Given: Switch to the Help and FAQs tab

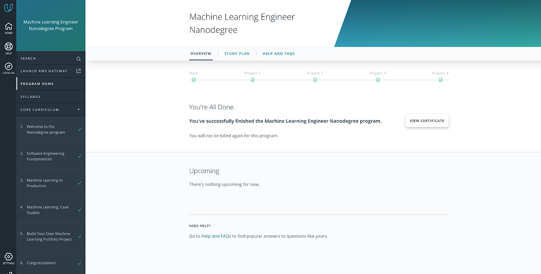Looking at the screenshot, I should pos(279,54).
